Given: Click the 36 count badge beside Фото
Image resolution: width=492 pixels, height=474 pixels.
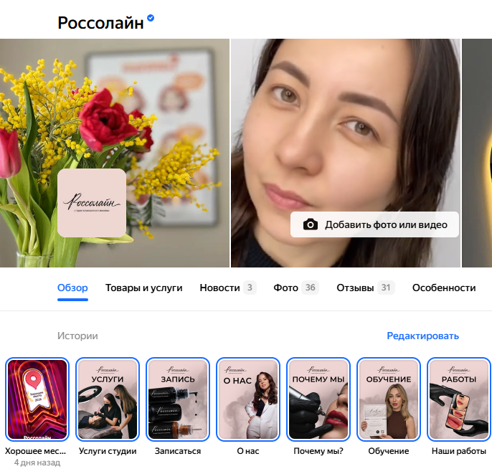Looking at the screenshot, I should coord(311,288).
